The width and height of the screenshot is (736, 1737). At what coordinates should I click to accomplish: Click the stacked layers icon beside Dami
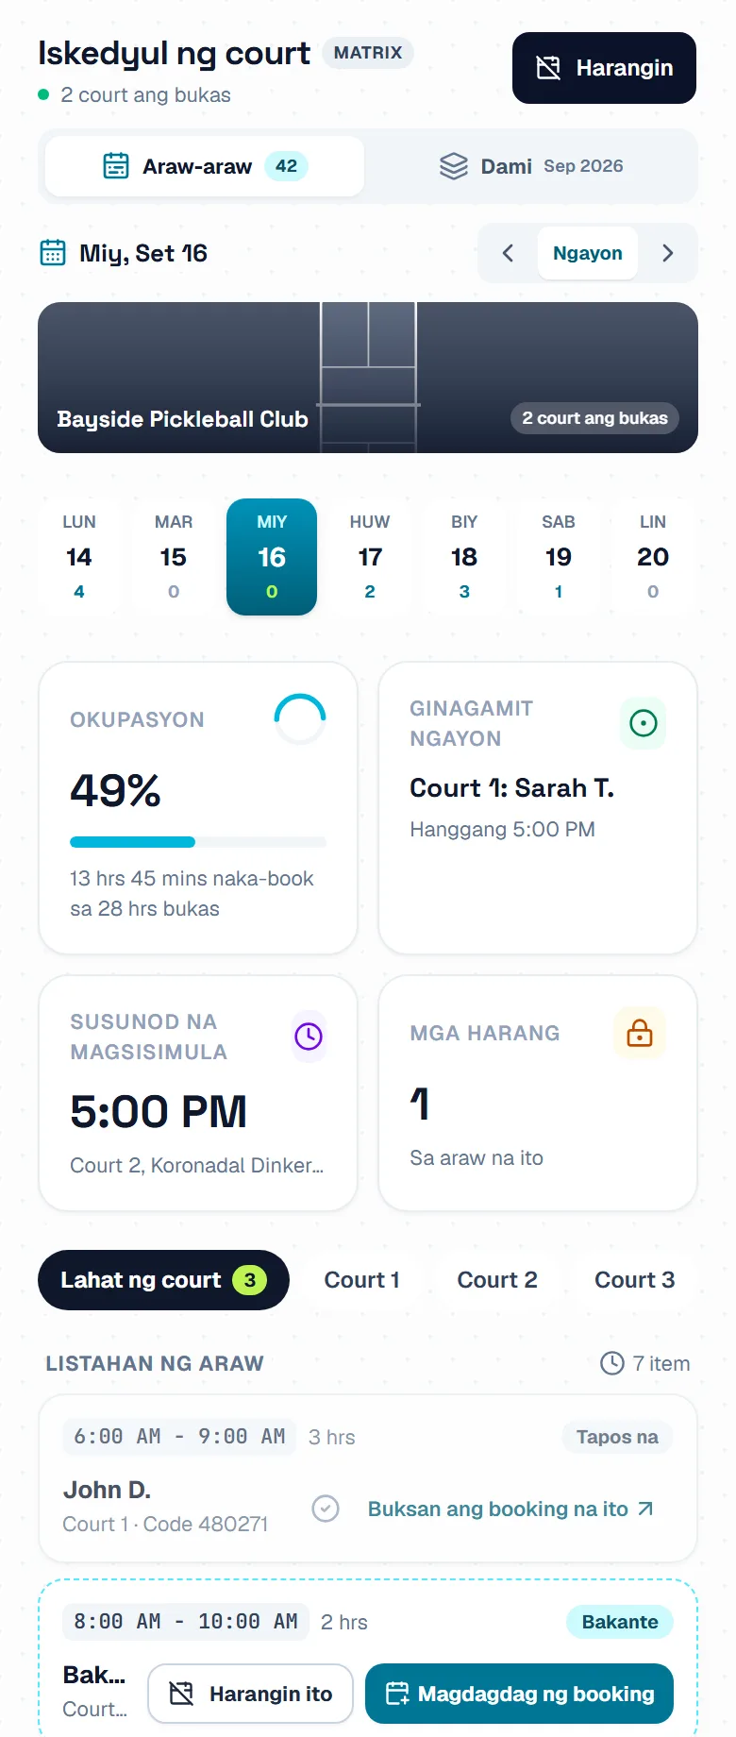454,166
